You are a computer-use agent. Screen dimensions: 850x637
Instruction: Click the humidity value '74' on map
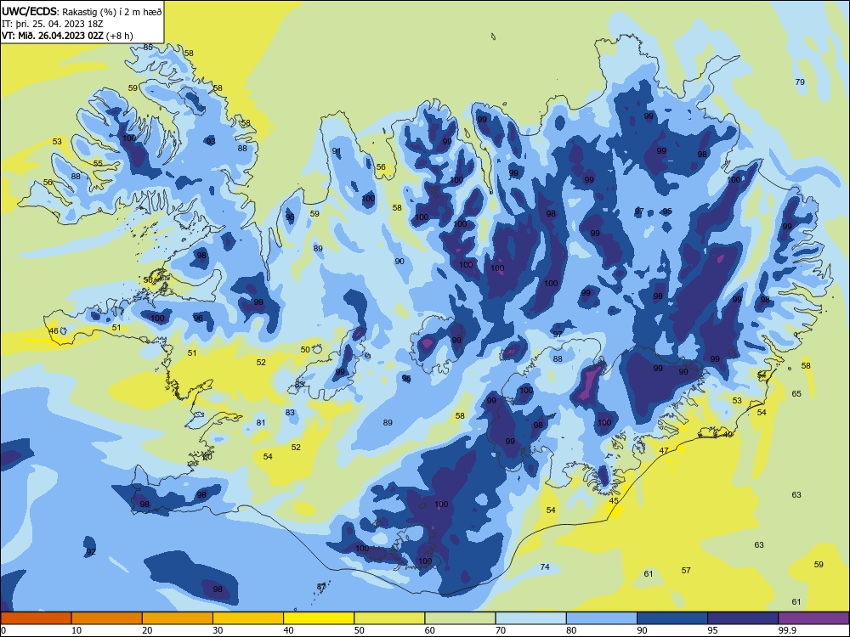545,567
